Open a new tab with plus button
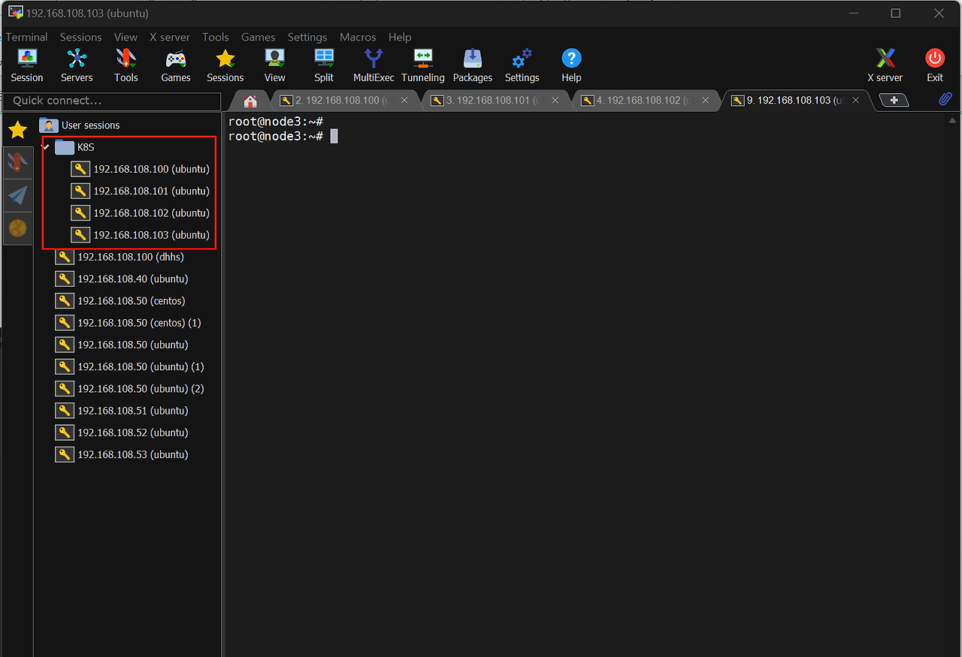 (894, 100)
